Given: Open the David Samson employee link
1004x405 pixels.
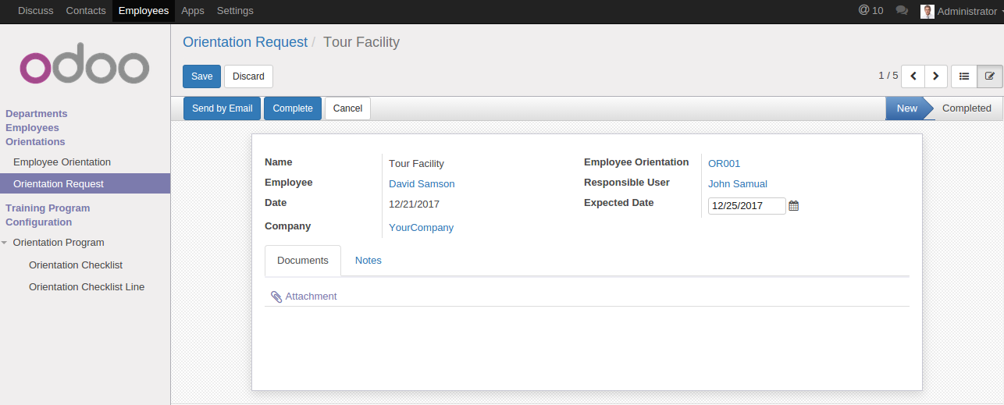Looking at the screenshot, I should [x=422, y=184].
